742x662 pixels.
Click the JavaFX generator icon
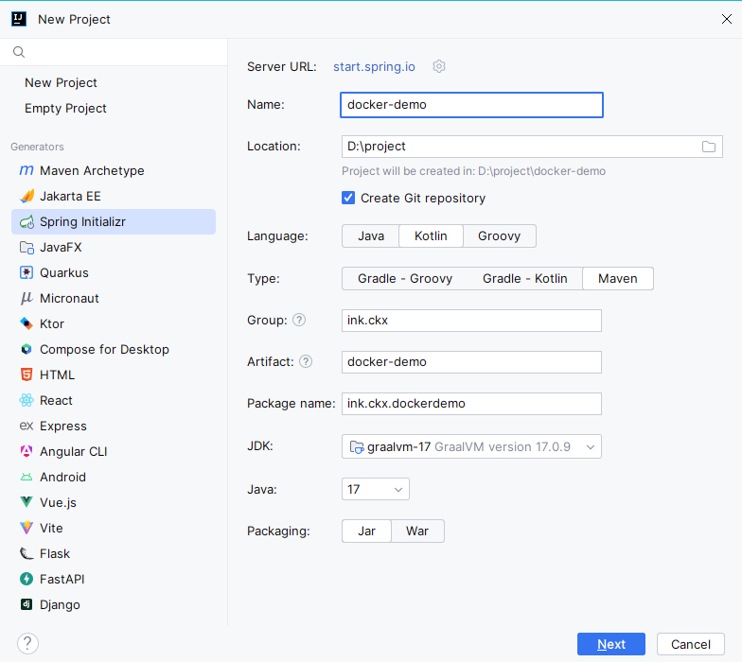pyautogui.click(x=26, y=247)
